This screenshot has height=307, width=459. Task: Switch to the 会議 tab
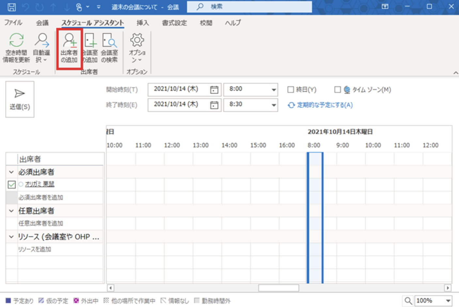click(42, 23)
